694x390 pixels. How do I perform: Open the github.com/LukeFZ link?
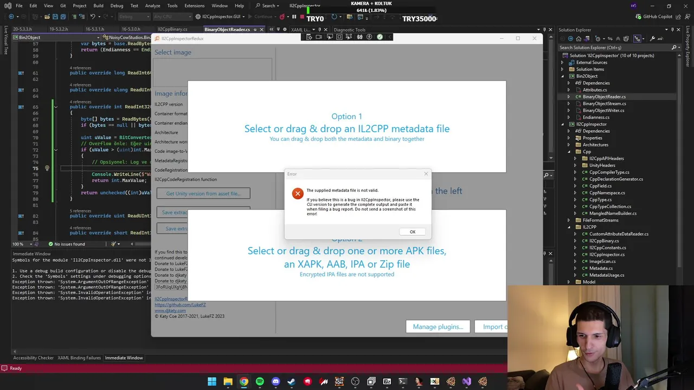pyautogui.click(x=180, y=305)
